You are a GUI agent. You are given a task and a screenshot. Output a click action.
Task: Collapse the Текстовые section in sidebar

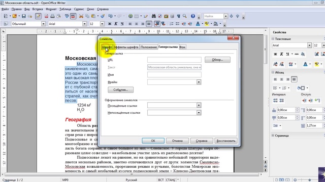(273, 39)
